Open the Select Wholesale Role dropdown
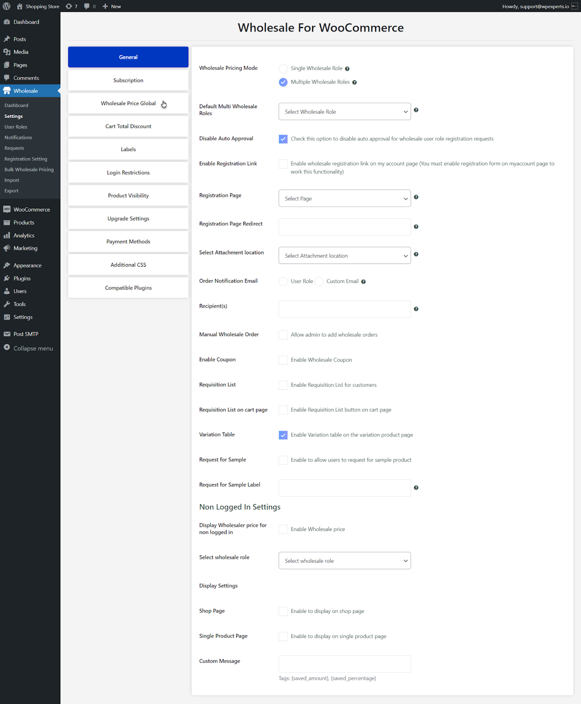The height and width of the screenshot is (704, 581). (x=345, y=112)
